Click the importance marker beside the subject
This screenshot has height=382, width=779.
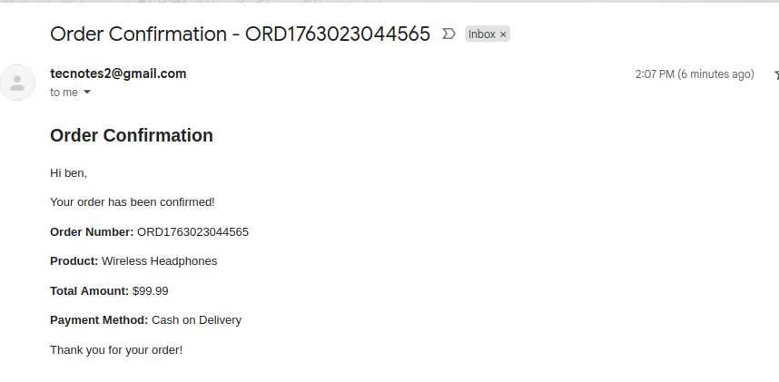click(x=448, y=34)
